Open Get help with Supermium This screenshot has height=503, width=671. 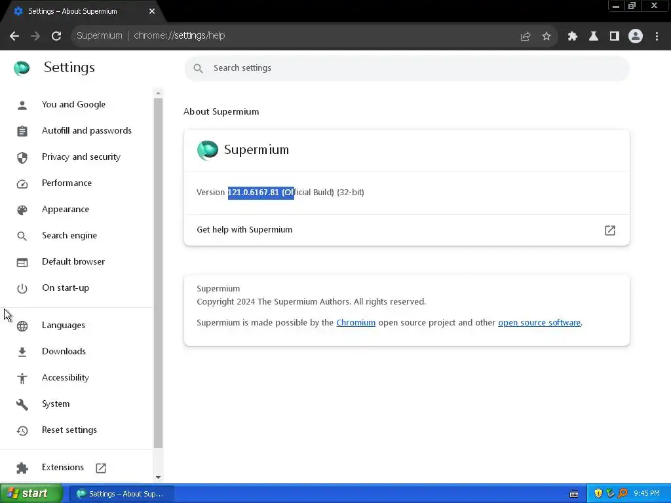coord(406,230)
